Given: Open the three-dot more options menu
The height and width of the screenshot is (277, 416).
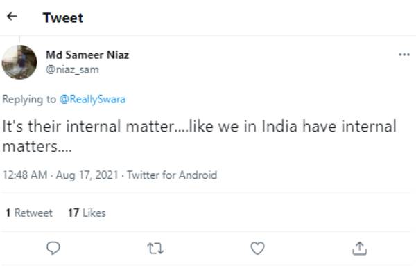Looking at the screenshot, I should 404,55.
